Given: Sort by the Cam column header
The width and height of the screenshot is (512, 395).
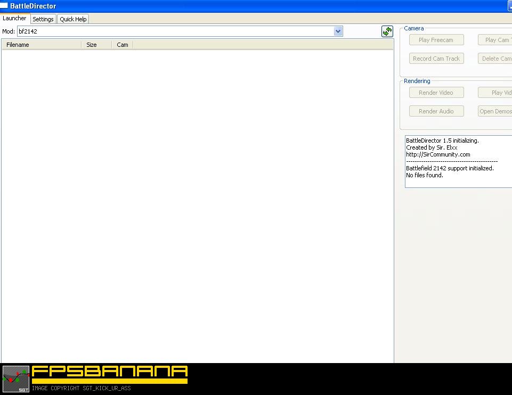Looking at the screenshot, I should 123,45.
